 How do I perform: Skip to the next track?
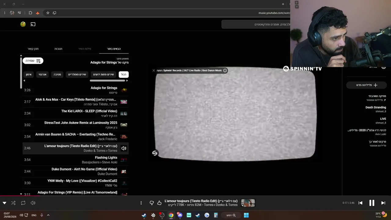(383, 203)
